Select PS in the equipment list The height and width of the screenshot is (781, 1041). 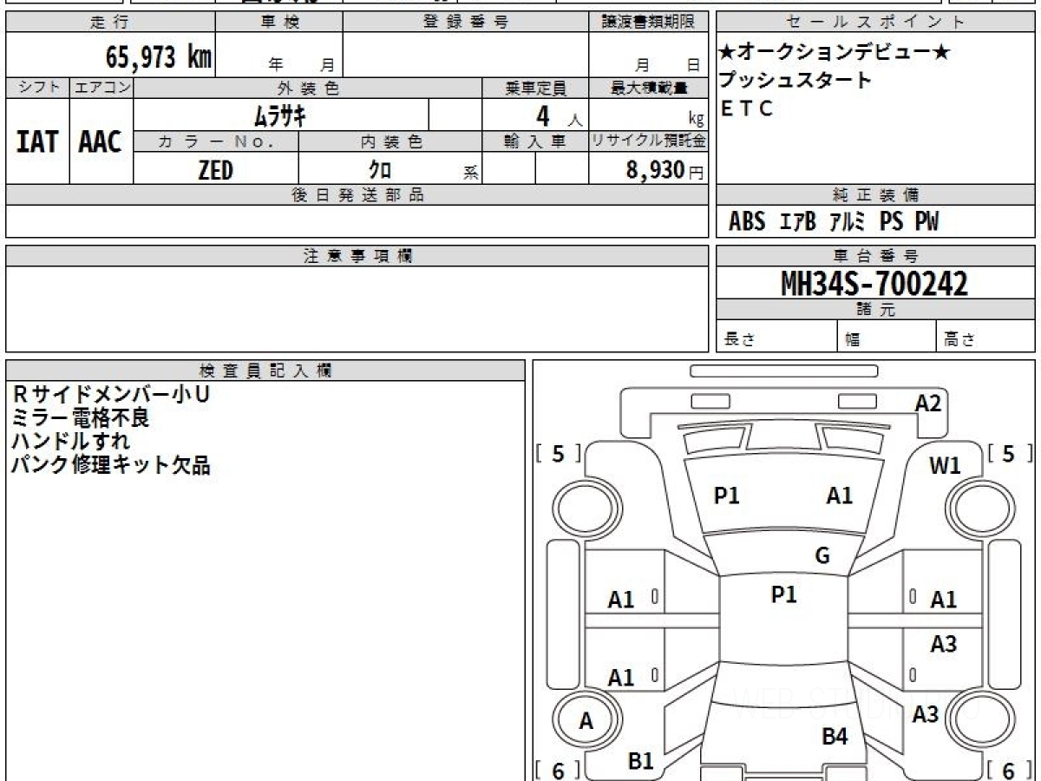pos(891,222)
